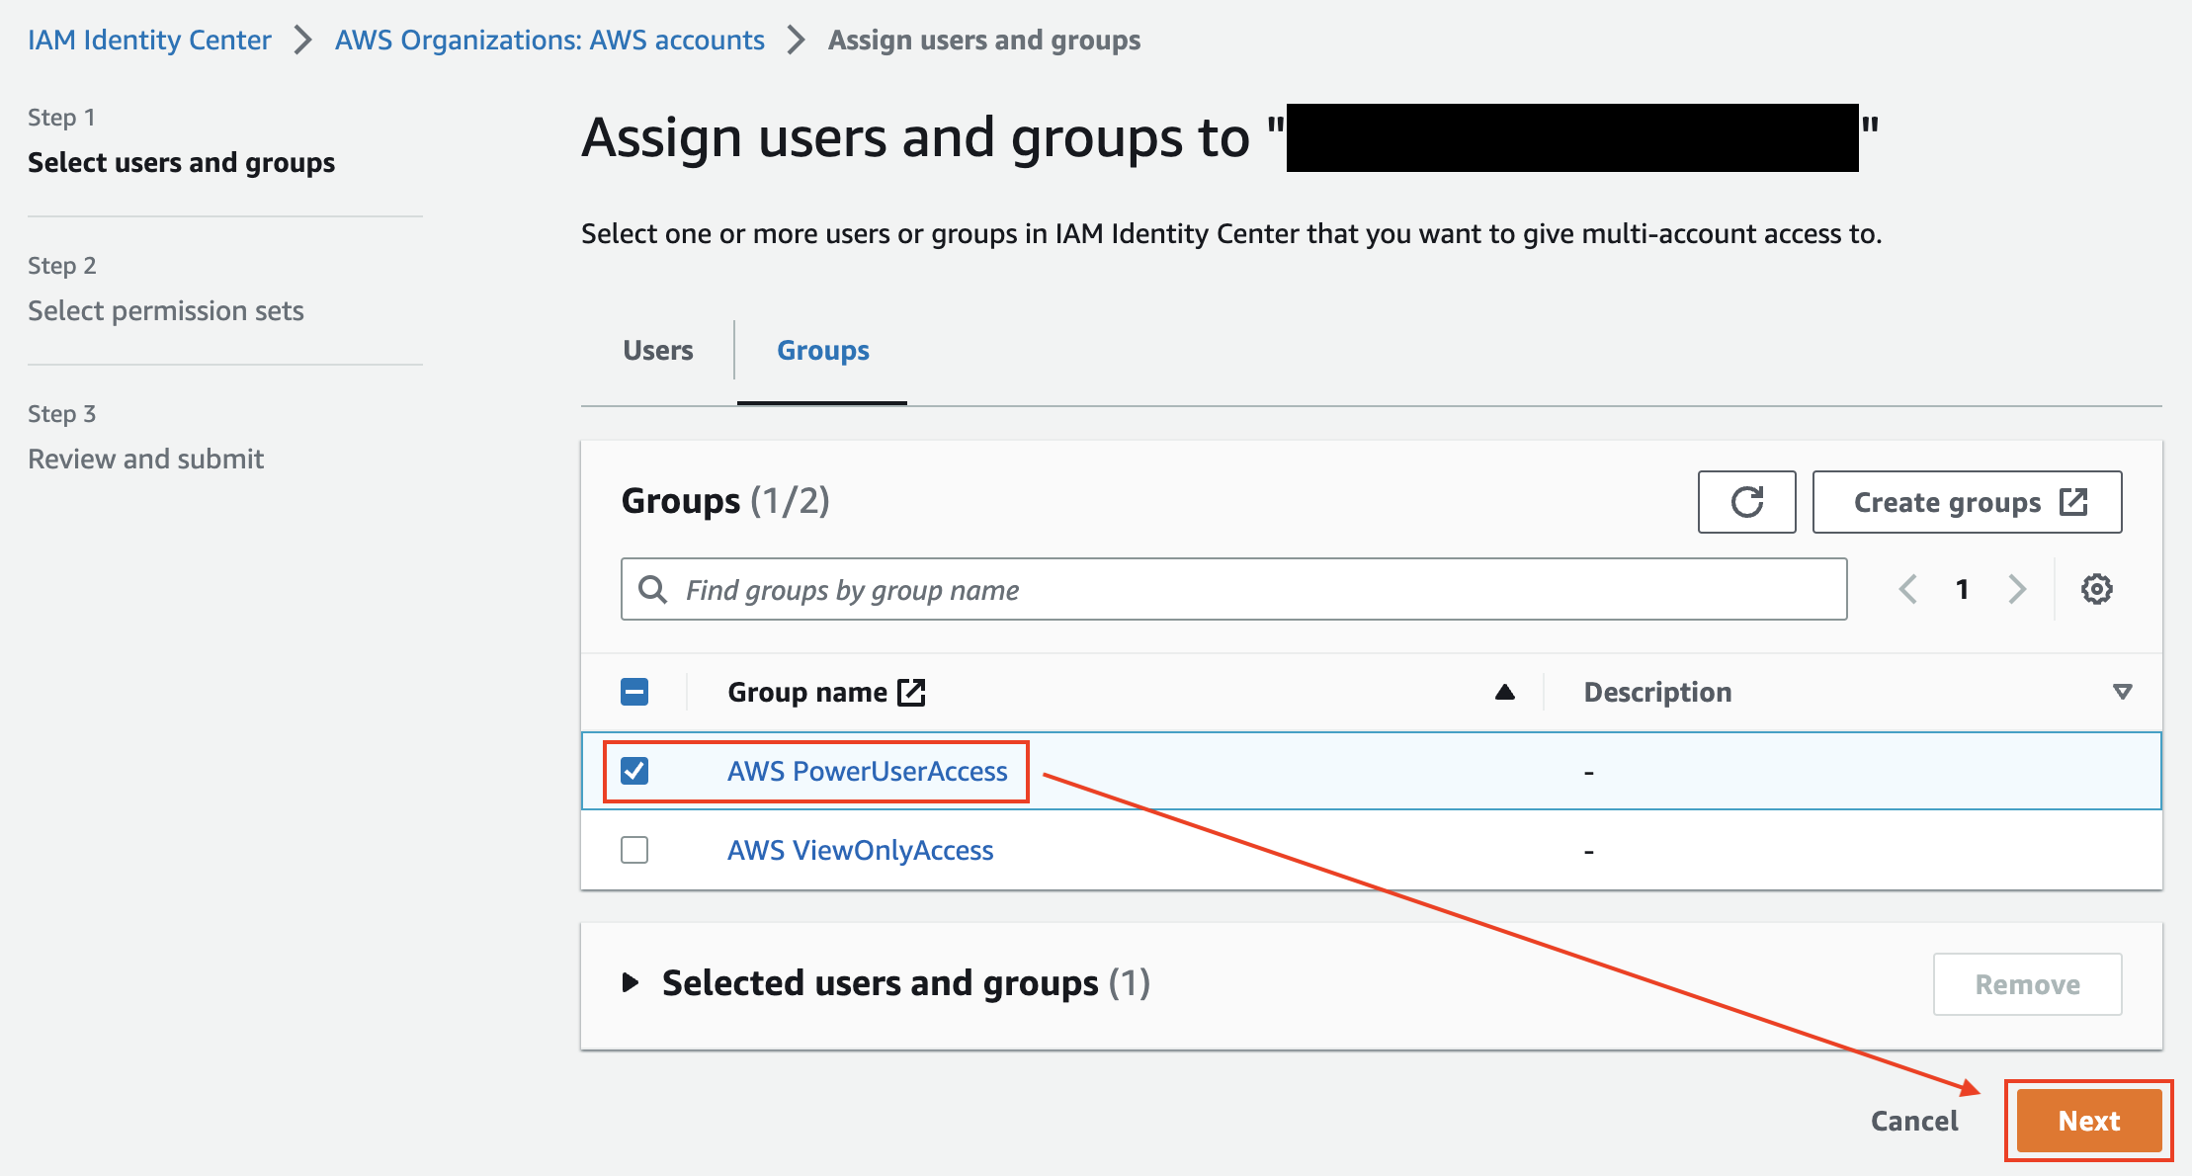This screenshot has width=2192, height=1176.
Task: Open IAM Identity Center breadcrumb
Action: click(149, 40)
